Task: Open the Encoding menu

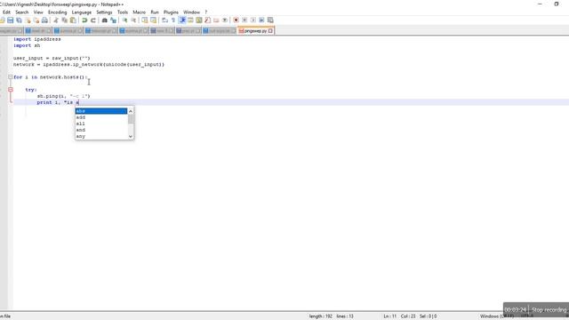Action: [x=57, y=12]
